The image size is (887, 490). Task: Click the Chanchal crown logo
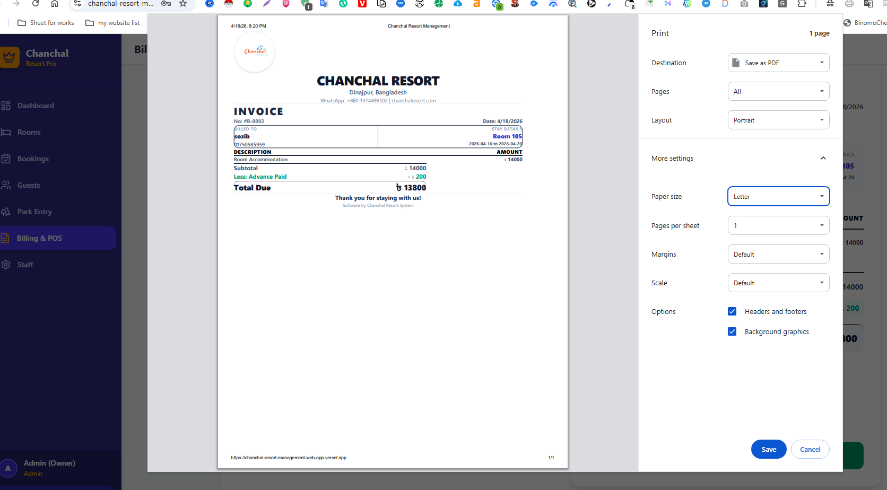[x=9, y=57]
